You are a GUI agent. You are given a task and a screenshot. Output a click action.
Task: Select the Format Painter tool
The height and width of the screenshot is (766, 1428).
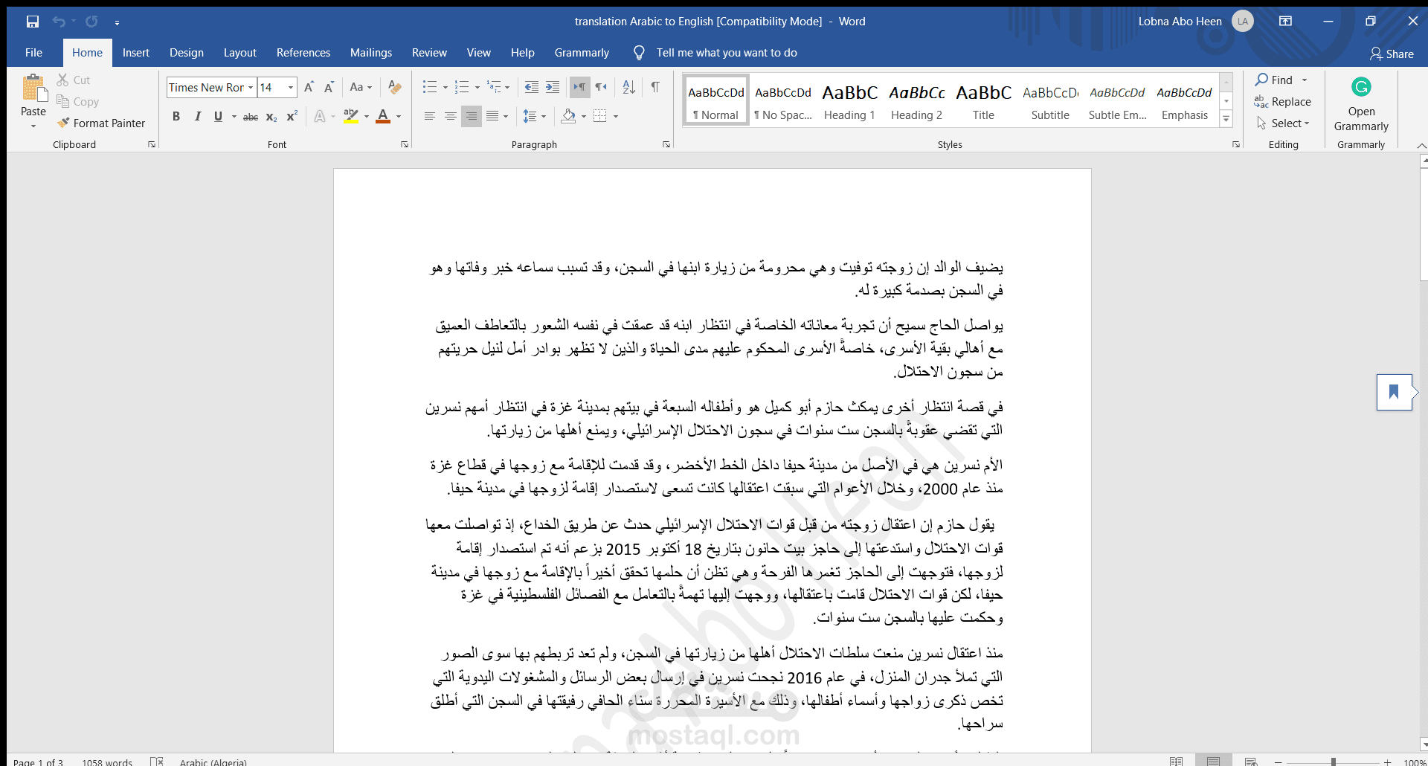[102, 123]
